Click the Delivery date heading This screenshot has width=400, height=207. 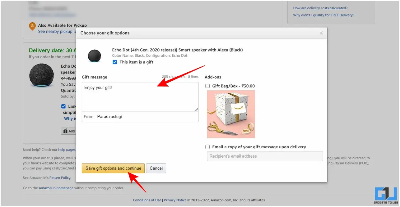(x=52, y=50)
